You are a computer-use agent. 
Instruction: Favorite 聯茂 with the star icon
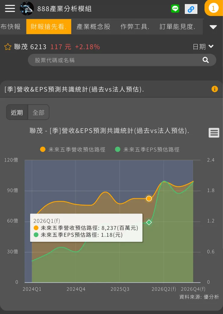[8, 47]
